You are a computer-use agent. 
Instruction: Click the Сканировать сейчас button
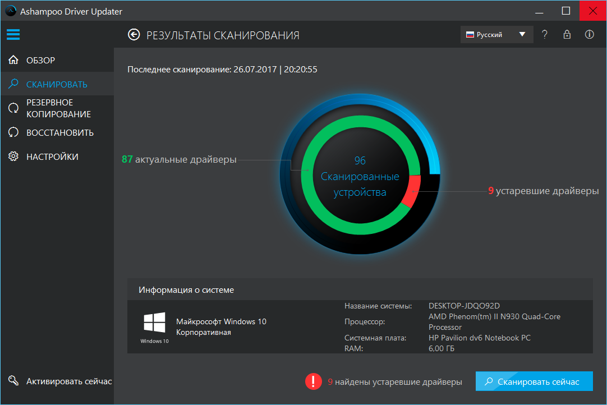click(x=534, y=381)
